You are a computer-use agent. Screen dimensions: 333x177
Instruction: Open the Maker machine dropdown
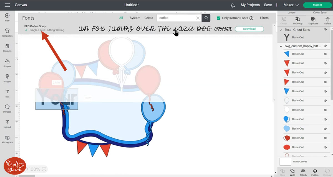[291, 5]
